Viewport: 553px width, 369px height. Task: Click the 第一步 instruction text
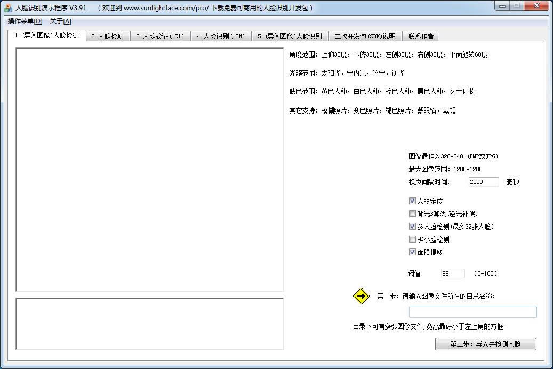[436, 296]
